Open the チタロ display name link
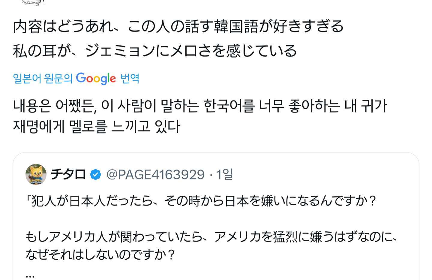The width and height of the screenshot is (432, 280). [68, 174]
